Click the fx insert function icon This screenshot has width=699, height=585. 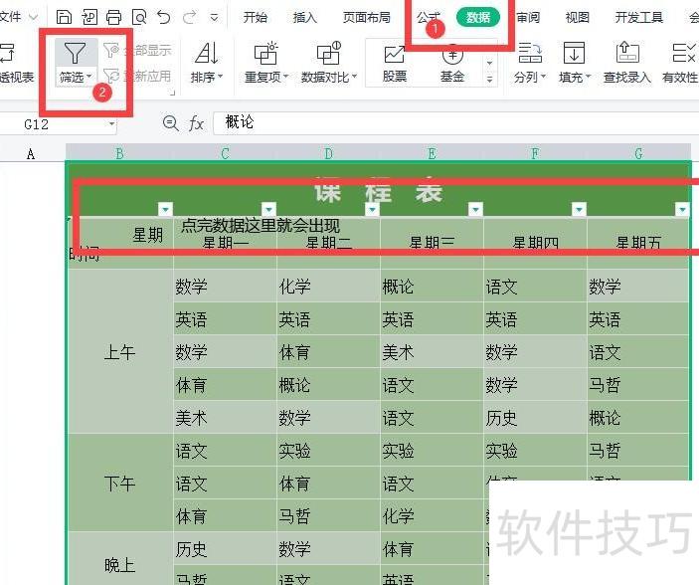[197, 123]
